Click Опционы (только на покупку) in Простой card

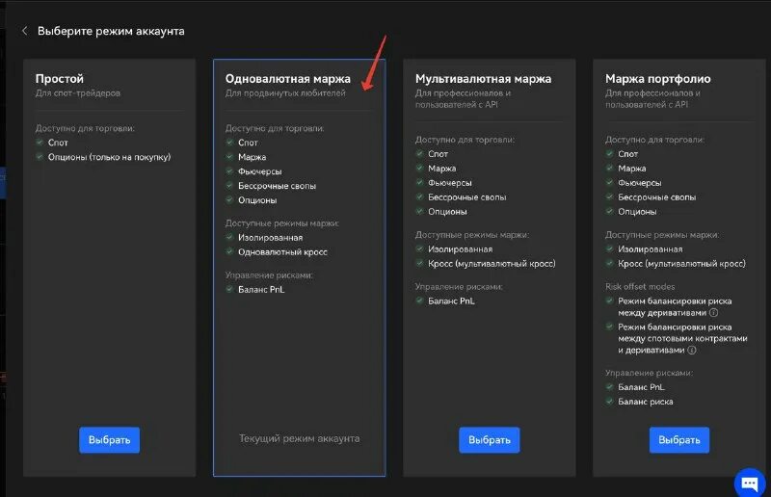click(x=109, y=157)
